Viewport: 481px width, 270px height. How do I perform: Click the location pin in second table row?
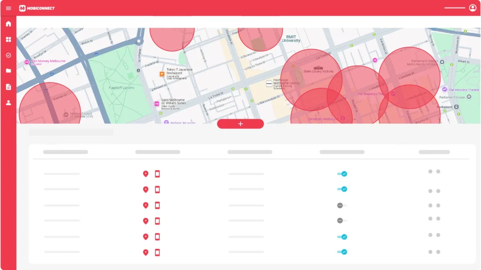pyautogui.click(x=146, y=190)
